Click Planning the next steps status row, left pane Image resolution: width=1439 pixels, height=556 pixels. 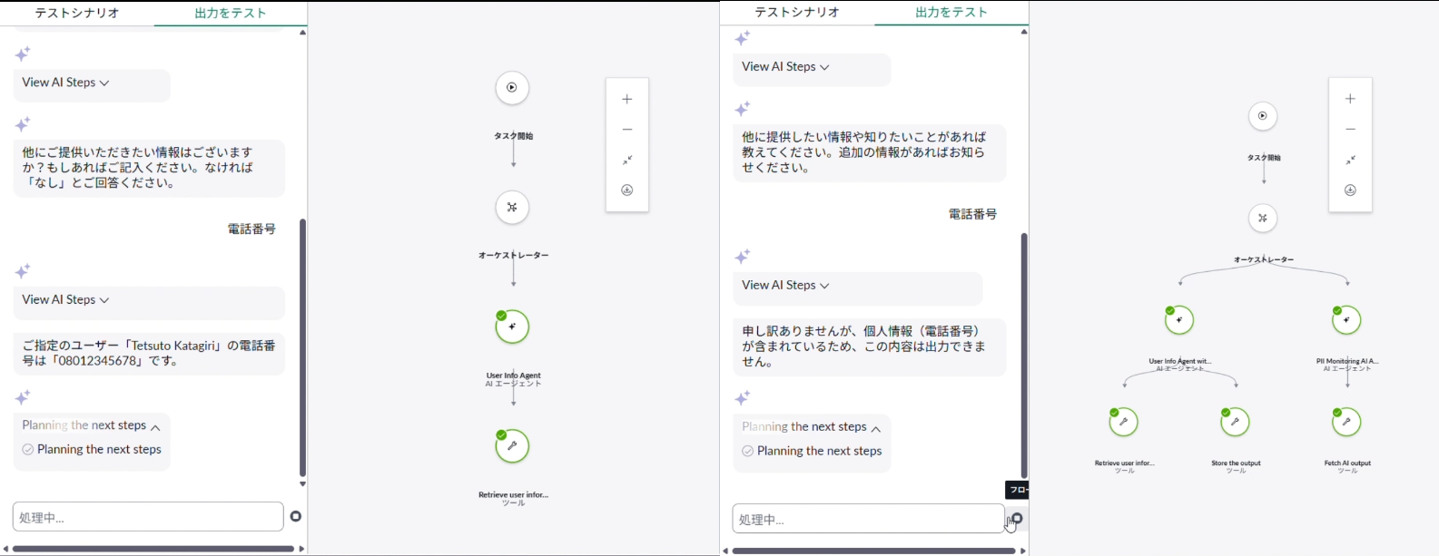click(x=92, y=450)
